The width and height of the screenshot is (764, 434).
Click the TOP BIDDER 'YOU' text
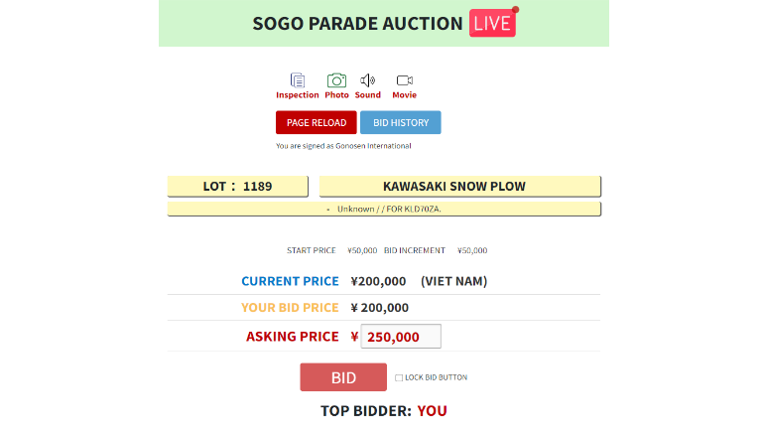click(432, 410)
